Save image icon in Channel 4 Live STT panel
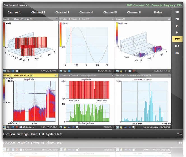The width and height of the screenshot is (186, 157). point(4,127)
